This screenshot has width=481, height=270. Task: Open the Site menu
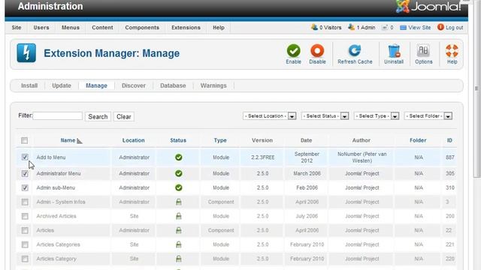(x=17, y=28)
